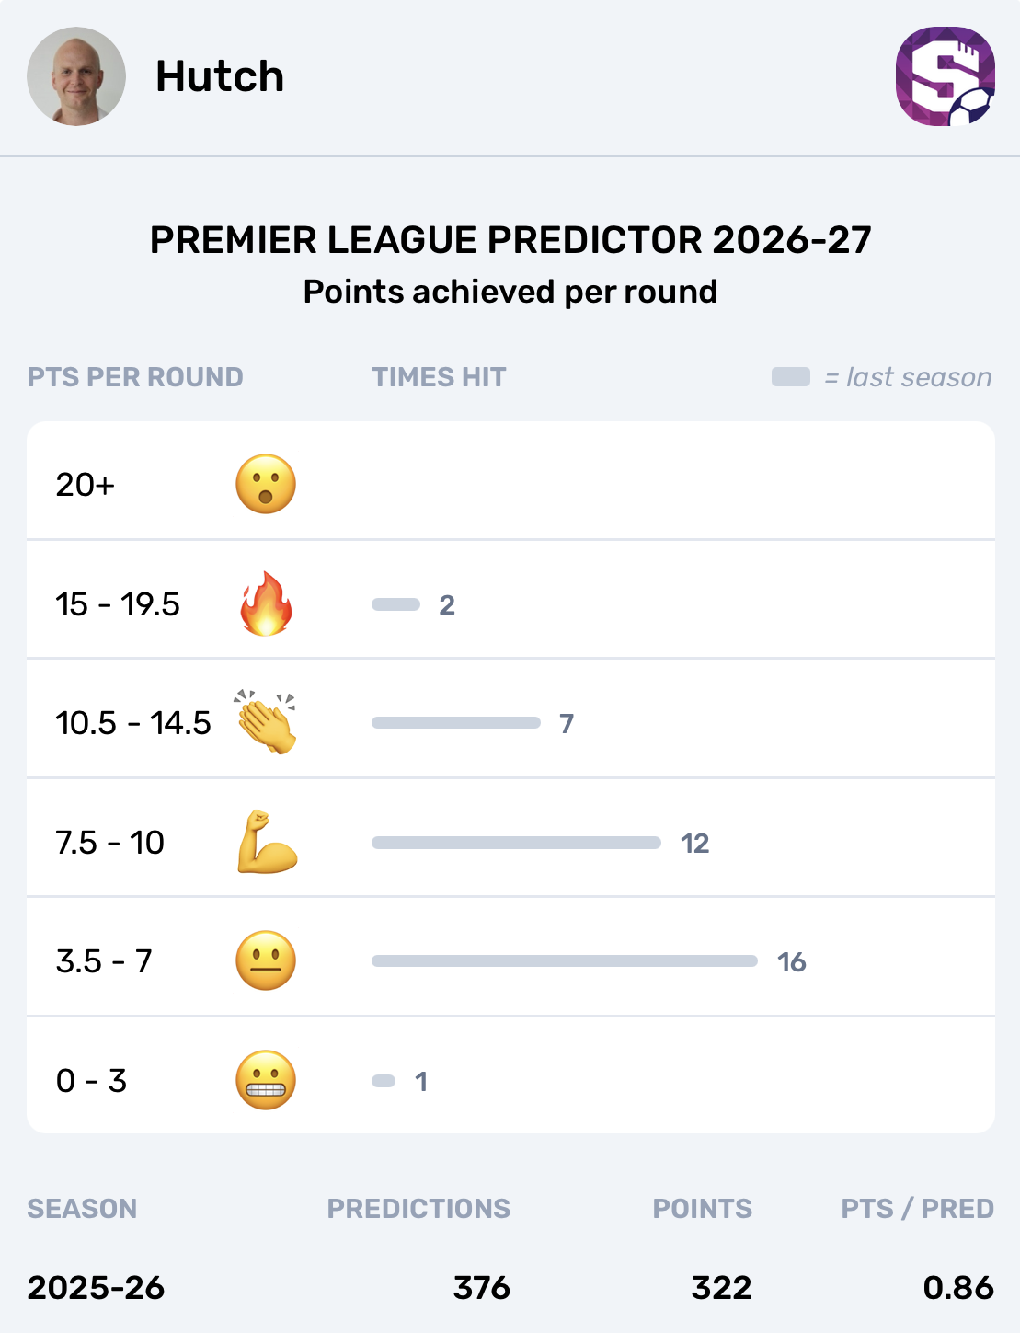Select the 16 times hit bar

pos(565,960)
